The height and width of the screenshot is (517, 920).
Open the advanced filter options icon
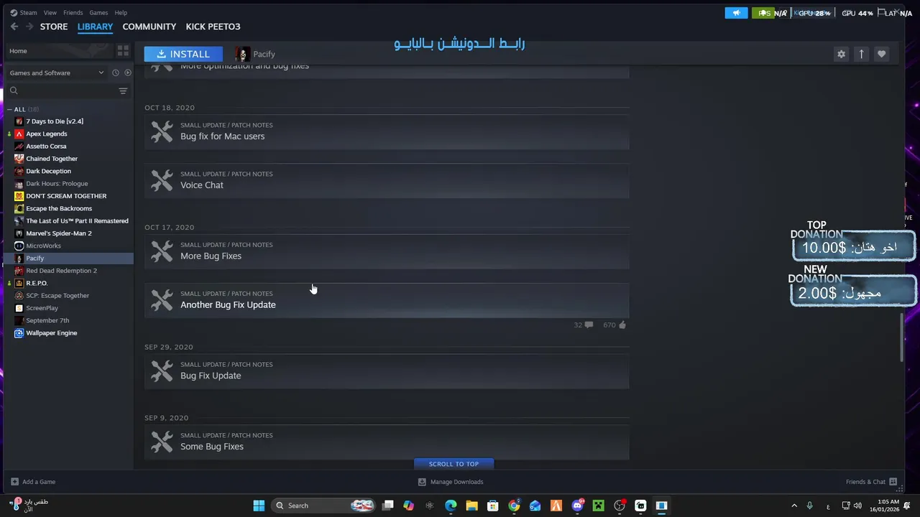click(123, 90)
